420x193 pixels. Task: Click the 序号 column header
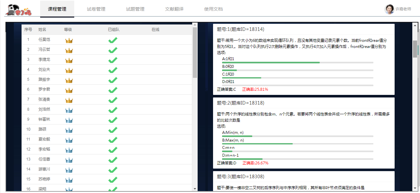click(x=28, y=30)
